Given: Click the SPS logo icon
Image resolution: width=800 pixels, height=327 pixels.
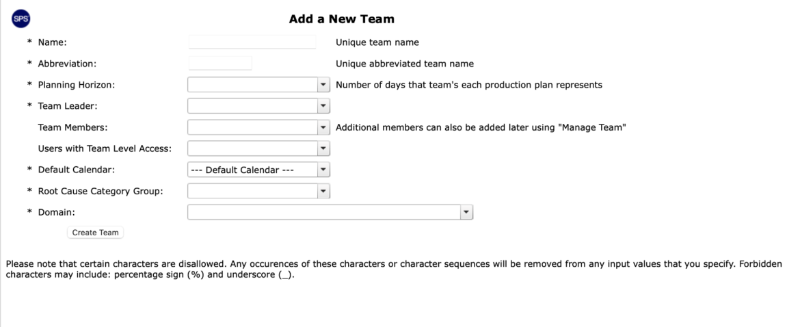Looking at the screenshot, I should tap(21, 19).
